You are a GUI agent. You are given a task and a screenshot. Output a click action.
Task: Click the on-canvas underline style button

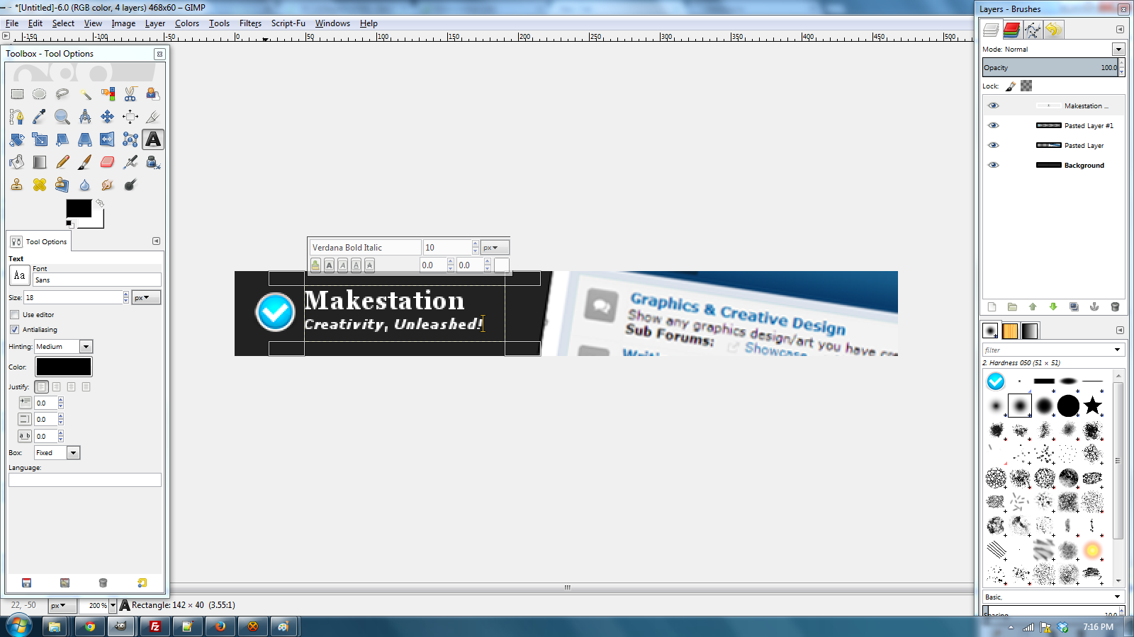click(356, 265)
